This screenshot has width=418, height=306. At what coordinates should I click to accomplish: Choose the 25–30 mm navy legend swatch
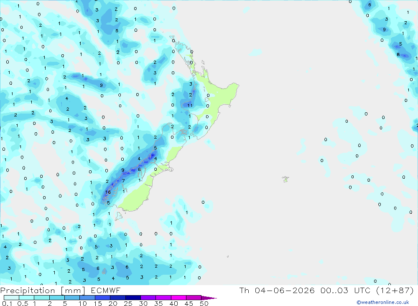coord(133,298)
